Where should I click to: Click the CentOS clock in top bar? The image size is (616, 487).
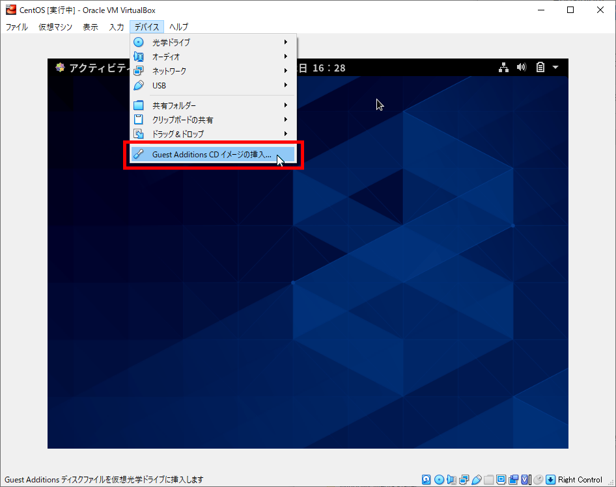coord(322,68)
